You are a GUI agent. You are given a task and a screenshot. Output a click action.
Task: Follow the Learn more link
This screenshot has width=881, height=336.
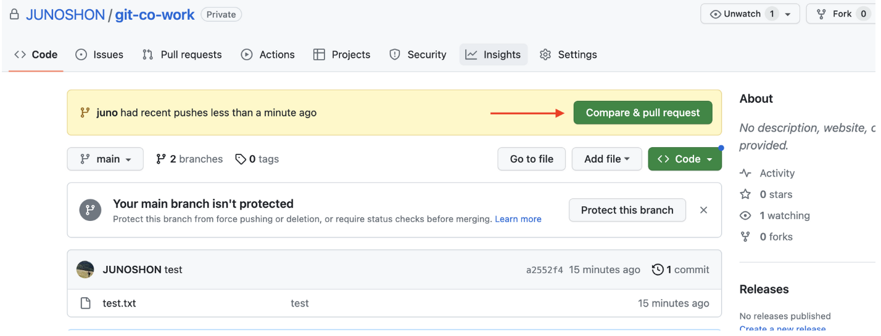[518, 219]
